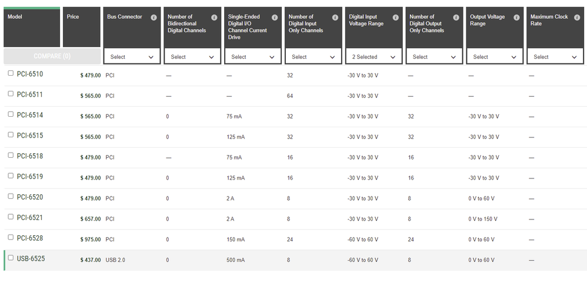Open the Bus Connector Select dropdown
587x284 pixels.
[x=132, y=57]
